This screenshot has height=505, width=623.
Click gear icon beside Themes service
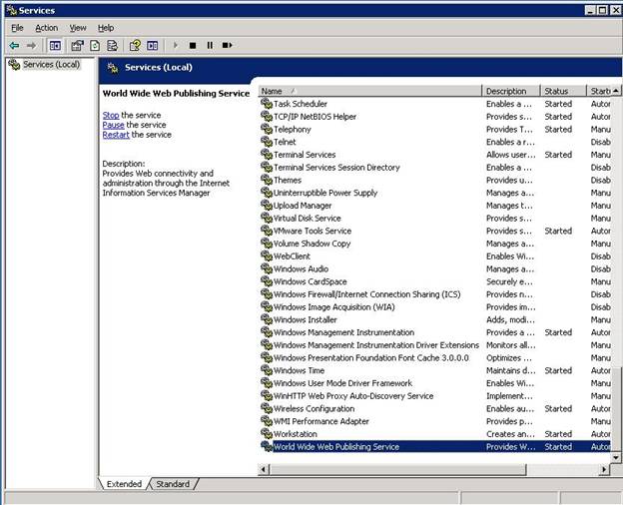[x=267, y=180]
